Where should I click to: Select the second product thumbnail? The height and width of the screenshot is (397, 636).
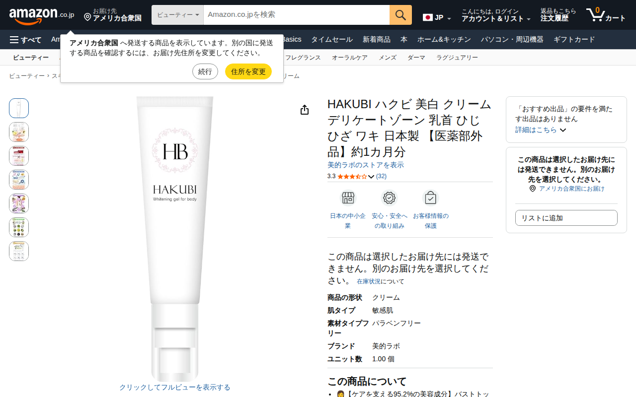pos(19,132)
